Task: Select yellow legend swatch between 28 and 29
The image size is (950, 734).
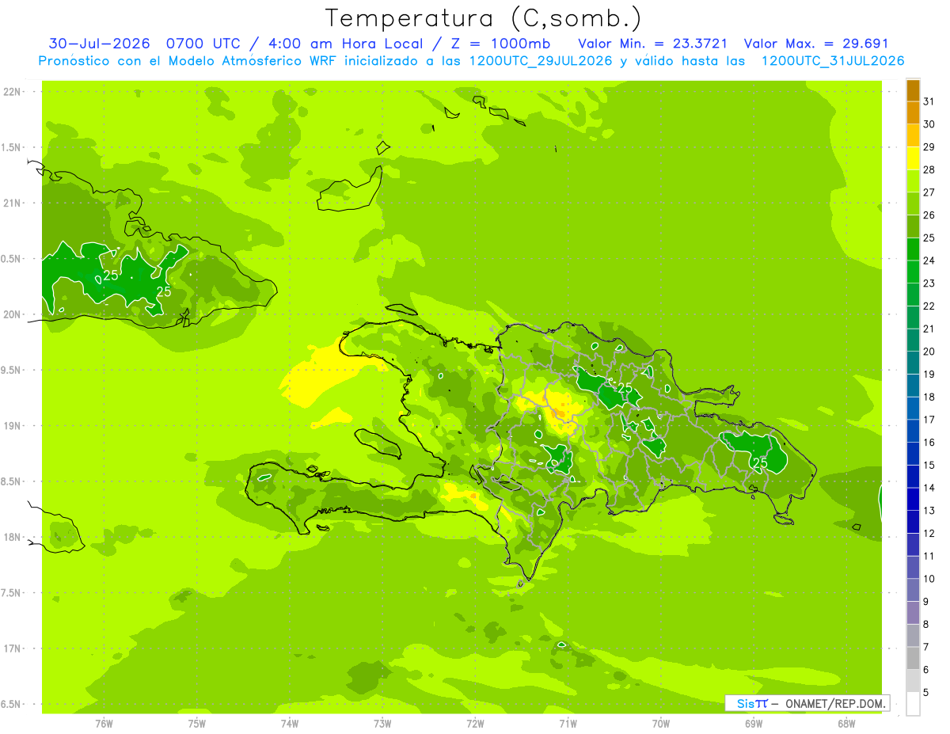Action: 913,159
